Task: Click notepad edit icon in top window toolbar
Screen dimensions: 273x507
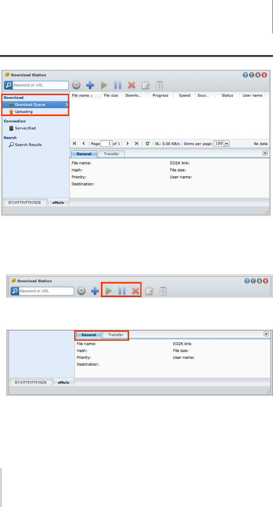Action: coord(146,85)
